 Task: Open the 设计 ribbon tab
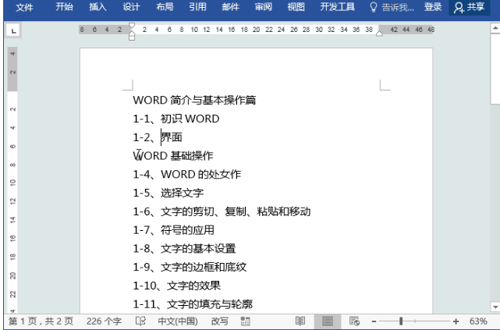131,7
